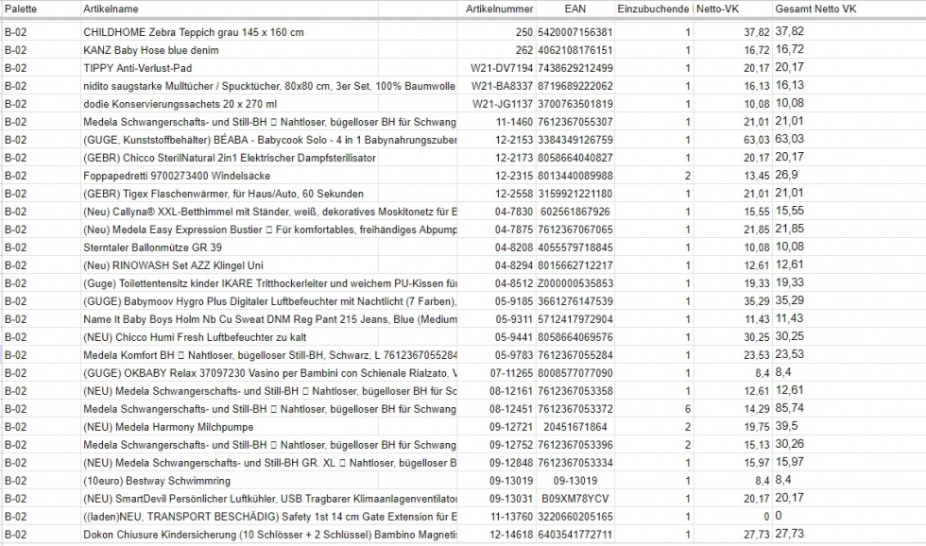Select the quantity 6 in Einzubuchende column
This screenshot has height=546, width=926.
688,409
